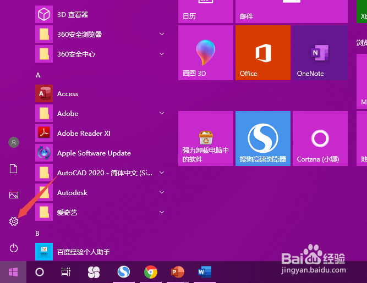The height and width of the screenshot is (283, 367).
Task: Open the 360安全中心 folder entry
Action: [100, 54]
